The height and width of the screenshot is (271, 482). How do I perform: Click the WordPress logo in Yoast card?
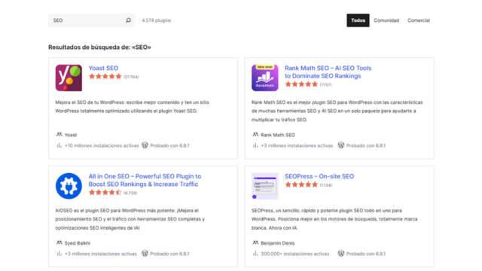point(145,145)
